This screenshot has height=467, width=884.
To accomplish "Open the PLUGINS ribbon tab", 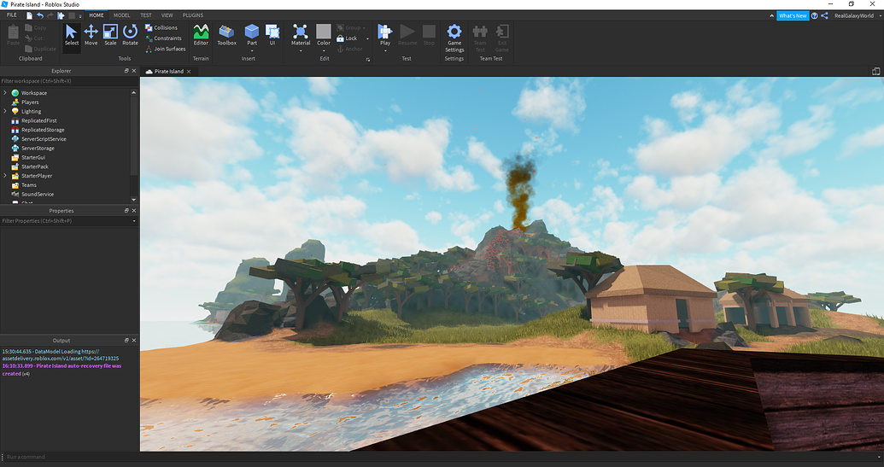I will [193, 15].
